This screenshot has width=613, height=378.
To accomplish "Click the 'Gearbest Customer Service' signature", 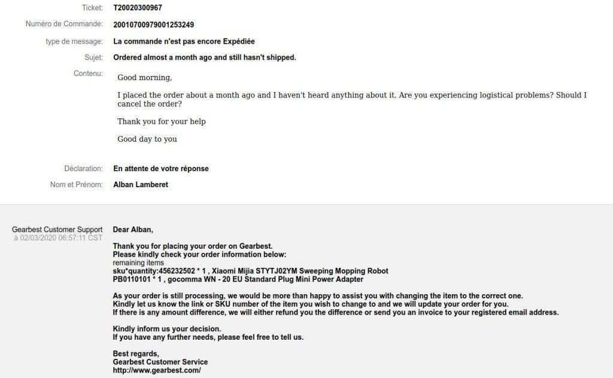I will (160, 362).
